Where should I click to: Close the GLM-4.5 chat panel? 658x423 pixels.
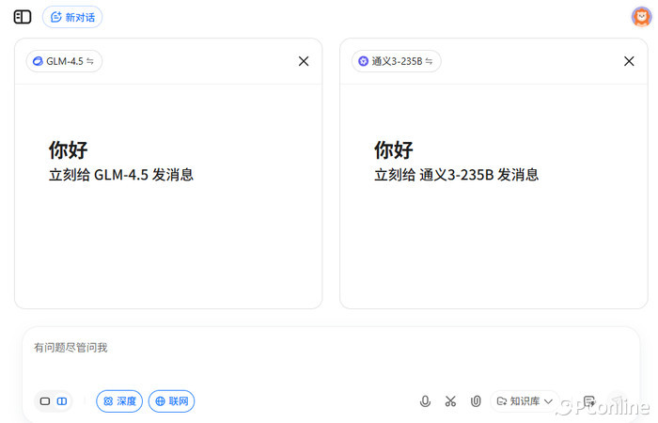click(x=304, y=61)
